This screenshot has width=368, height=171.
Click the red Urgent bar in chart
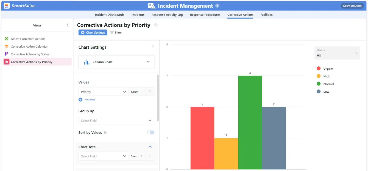pyautogui.click(x=202, y=138)
